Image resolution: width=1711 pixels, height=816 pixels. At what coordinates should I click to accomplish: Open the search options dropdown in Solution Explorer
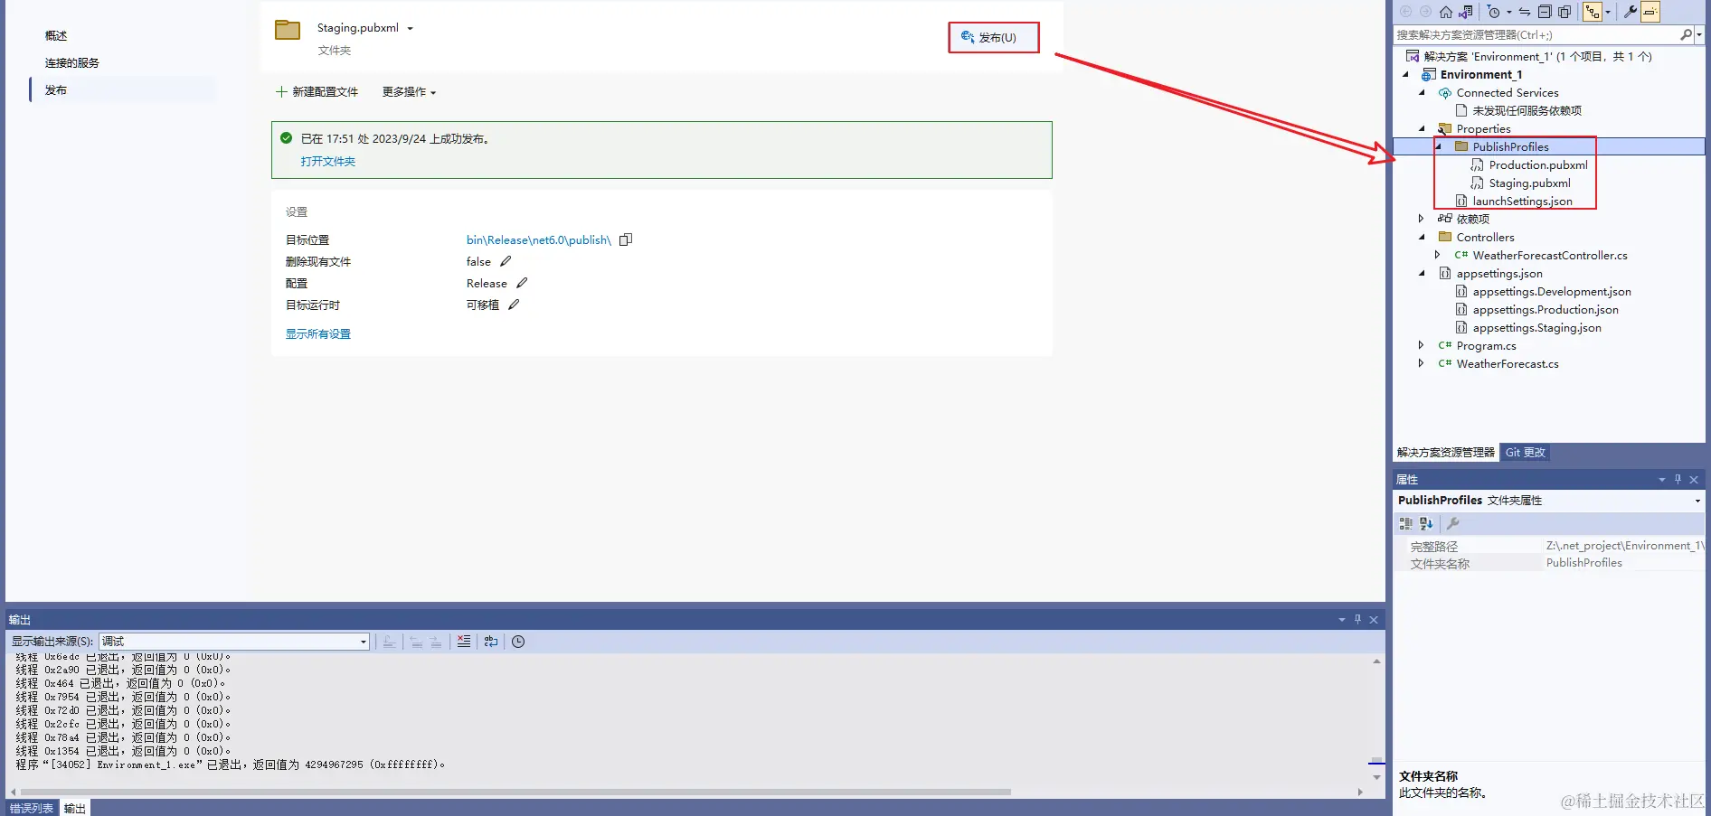[x=1699, y=35]
